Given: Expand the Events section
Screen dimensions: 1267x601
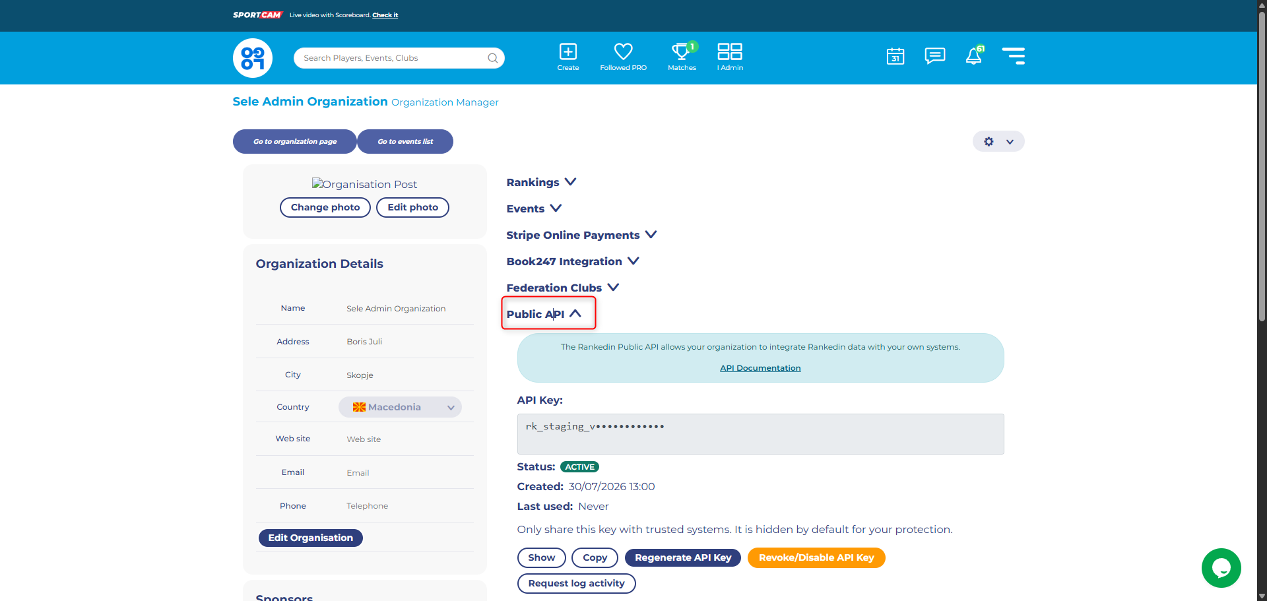Looking at the screenshot, I should [x=534, y=208].
